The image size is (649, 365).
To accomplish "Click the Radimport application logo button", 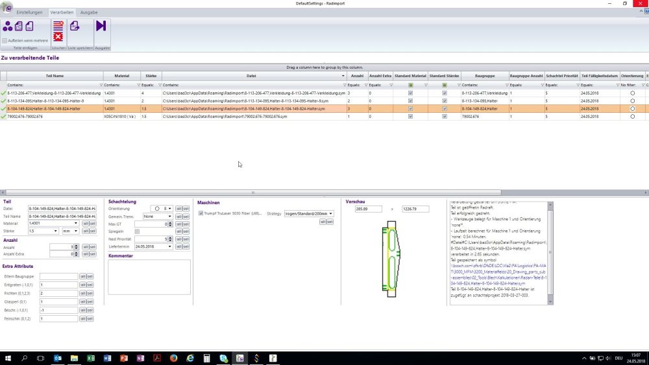I will 7,7.
